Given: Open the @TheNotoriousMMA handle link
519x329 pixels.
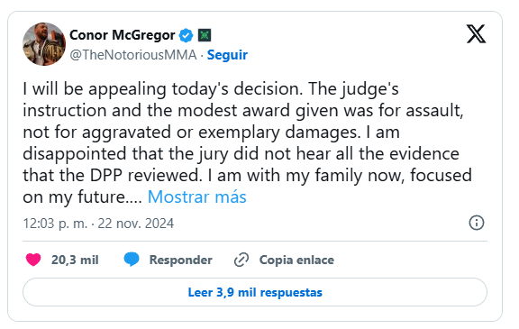Looking at the screenshot, I should coord(133,55).
